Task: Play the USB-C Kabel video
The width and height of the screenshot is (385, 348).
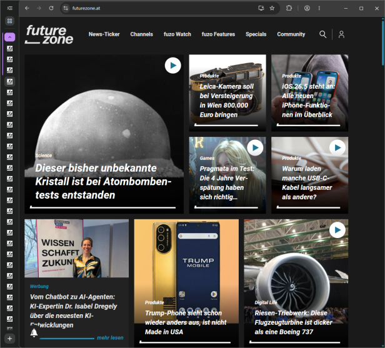Action: click(x=337, y=147)
